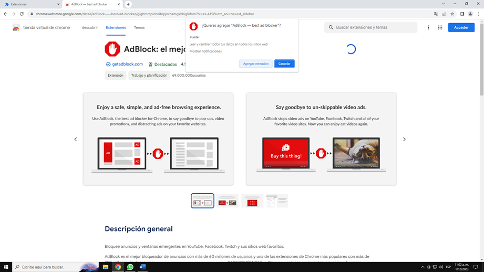This screenshot has height=272, width=484.
Task: Open the getadblock.com link
Action: coord(127,64)
